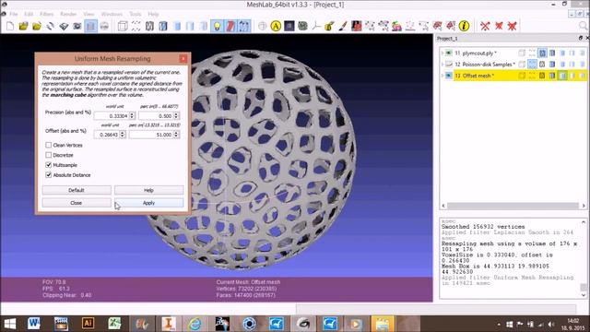Viewport: 590px width, 332px height.
Task: Select the 12 Poisson-disk Samples layer
Action: point(485,65)
